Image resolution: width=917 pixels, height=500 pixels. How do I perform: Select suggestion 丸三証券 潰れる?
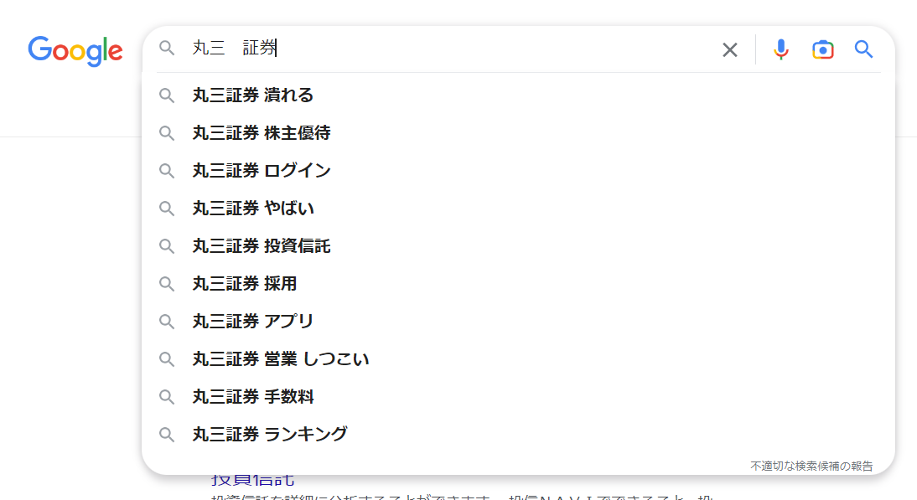click(518, 95)
